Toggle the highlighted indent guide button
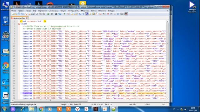Screen dimensions: 200x112 [87, 14]
